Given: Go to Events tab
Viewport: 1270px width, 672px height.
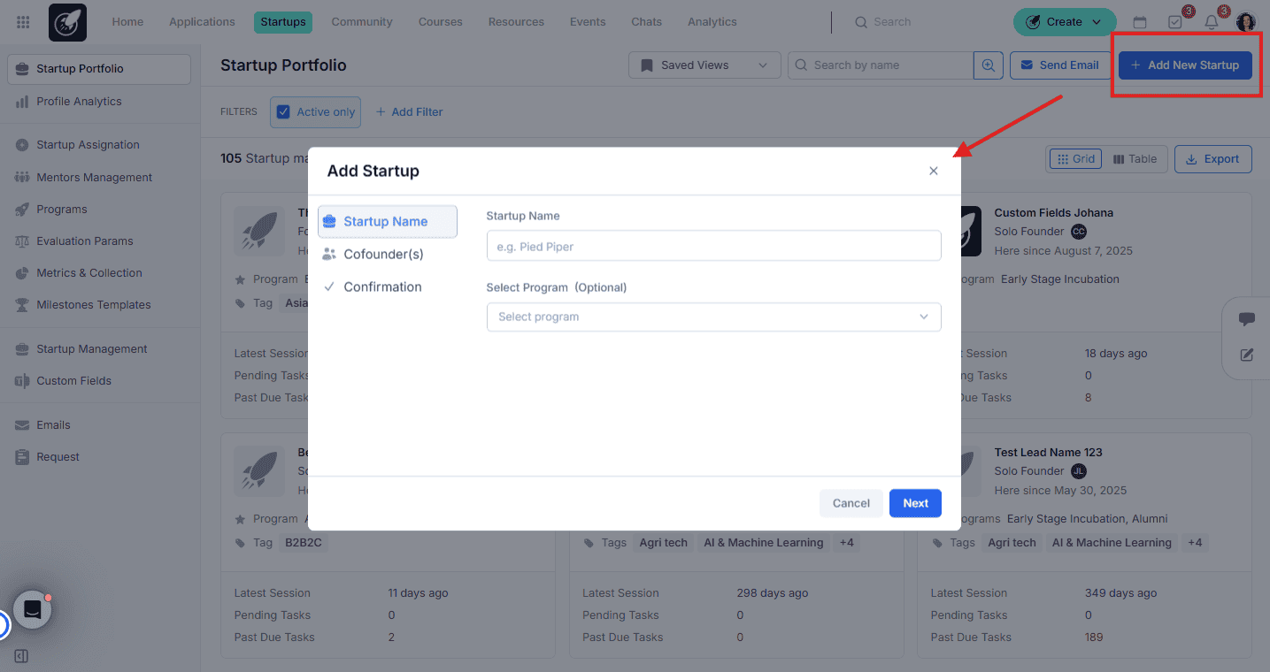Looking at the screenshot, I should 588,22.
